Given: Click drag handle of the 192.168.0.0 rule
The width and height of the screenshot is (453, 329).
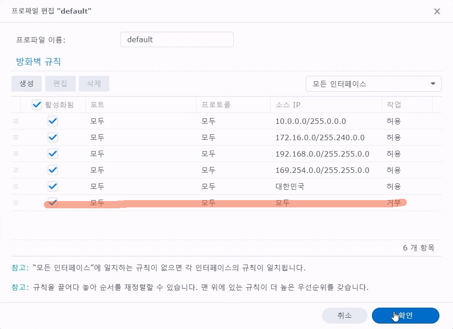Looking at the screenshot, I should (x=16, y=154).
